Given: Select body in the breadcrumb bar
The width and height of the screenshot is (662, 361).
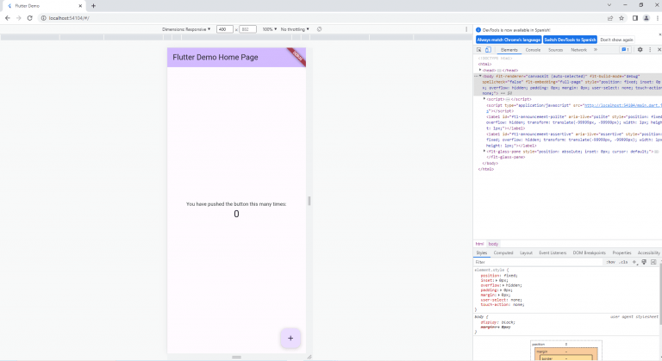Looking at the screenshot, I should coord(493,244).
